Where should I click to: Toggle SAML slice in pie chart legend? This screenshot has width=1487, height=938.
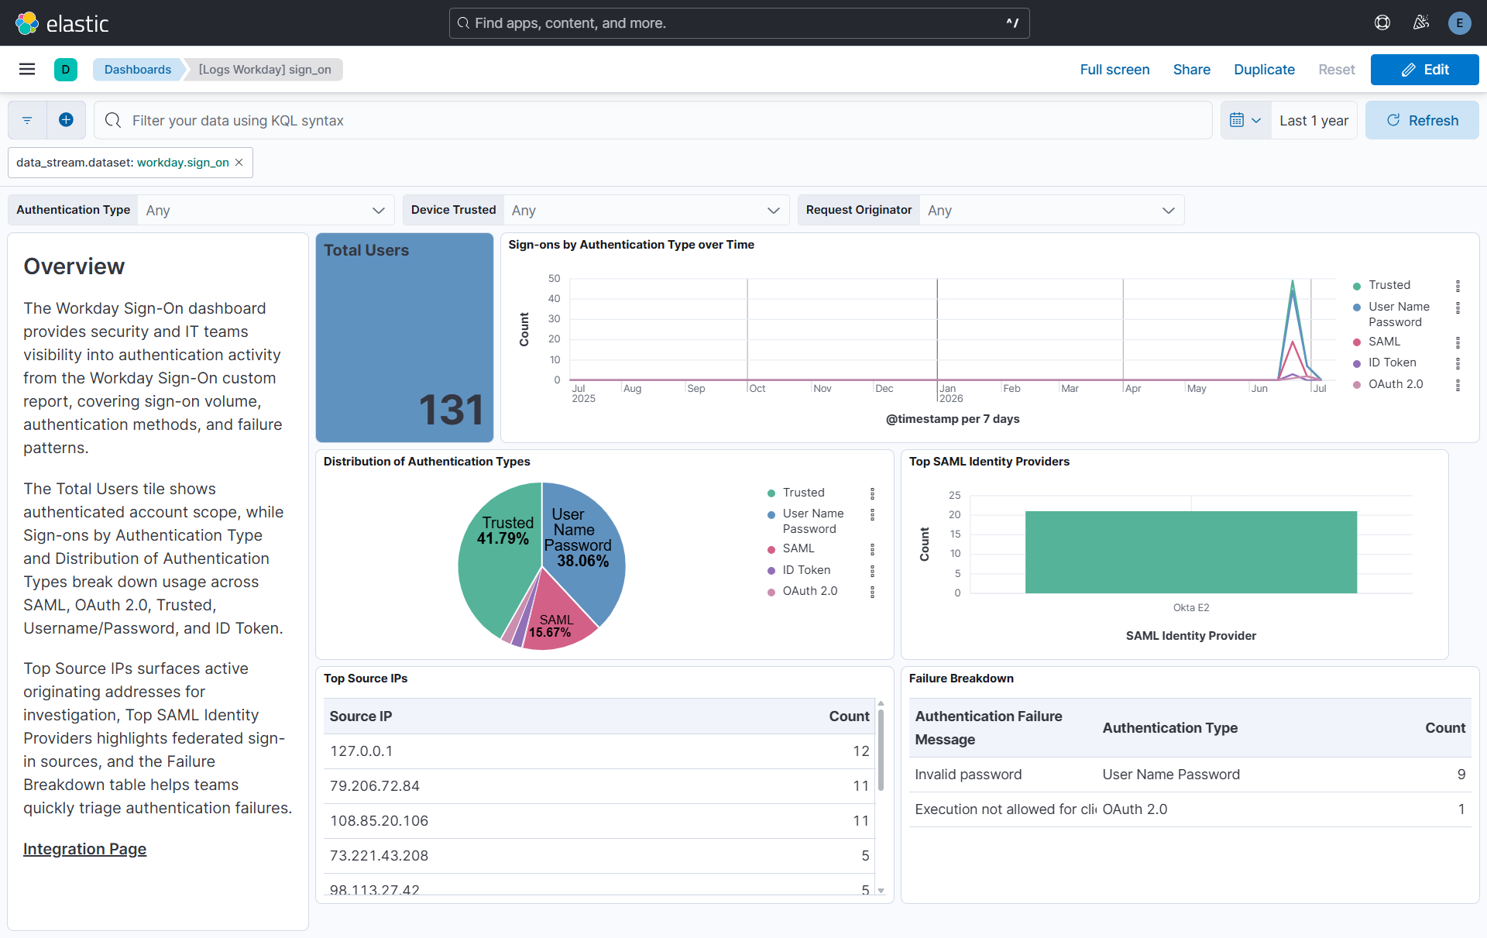[x=798, y=548]
